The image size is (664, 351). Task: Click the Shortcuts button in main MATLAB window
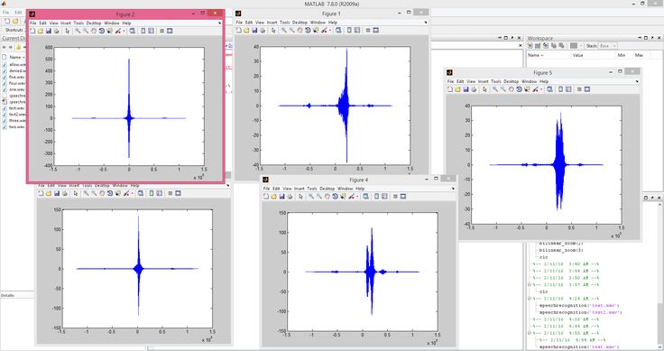(14, 31)
